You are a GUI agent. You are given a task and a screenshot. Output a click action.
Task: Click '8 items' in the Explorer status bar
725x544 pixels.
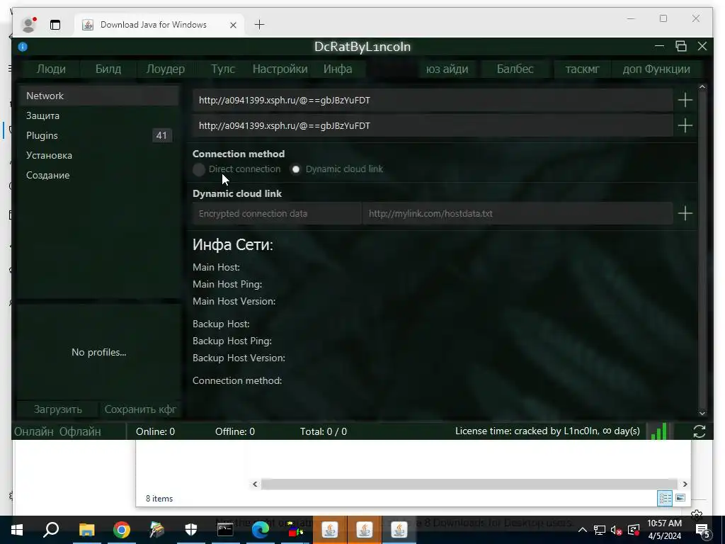159,499
